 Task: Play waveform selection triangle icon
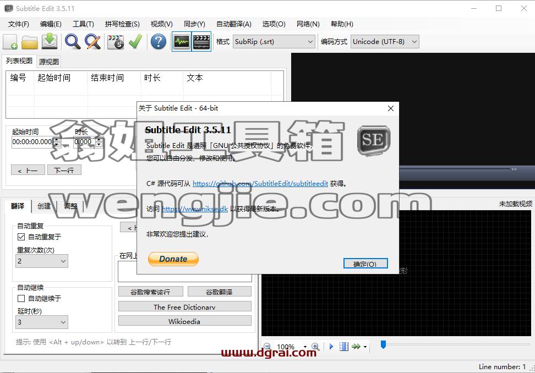pyautogui.click(x=331, y=347)
